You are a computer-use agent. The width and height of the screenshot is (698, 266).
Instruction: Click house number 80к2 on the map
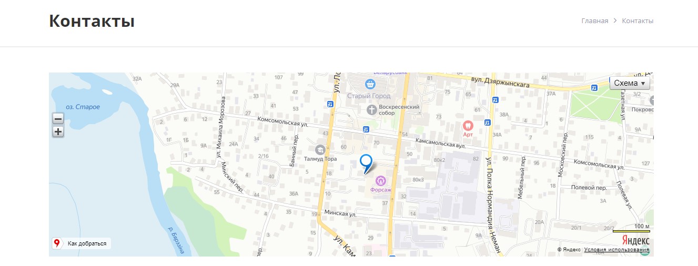[439, 159]
